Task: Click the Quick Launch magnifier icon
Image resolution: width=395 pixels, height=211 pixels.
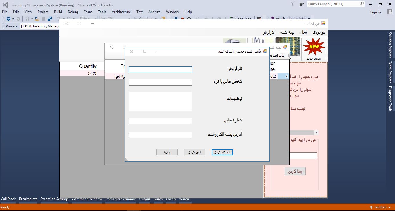Action: click(362, 4)
